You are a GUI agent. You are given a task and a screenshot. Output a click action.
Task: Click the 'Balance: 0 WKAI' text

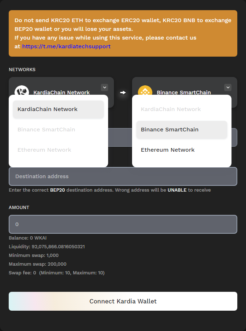click(28, 238)
